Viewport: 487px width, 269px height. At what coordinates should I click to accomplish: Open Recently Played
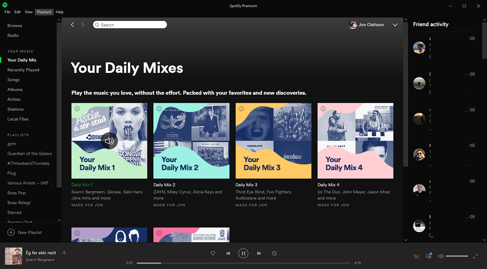pyautogui.click(x=23, y=70)
